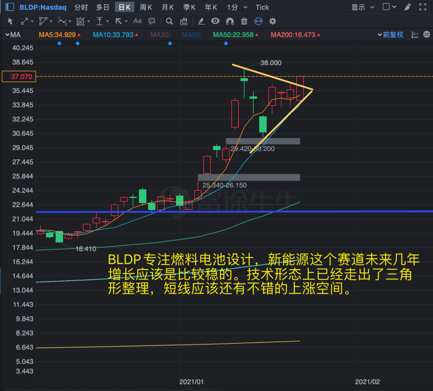
Task: Toggle MA5 moving average line
Action: coord(59,35)
